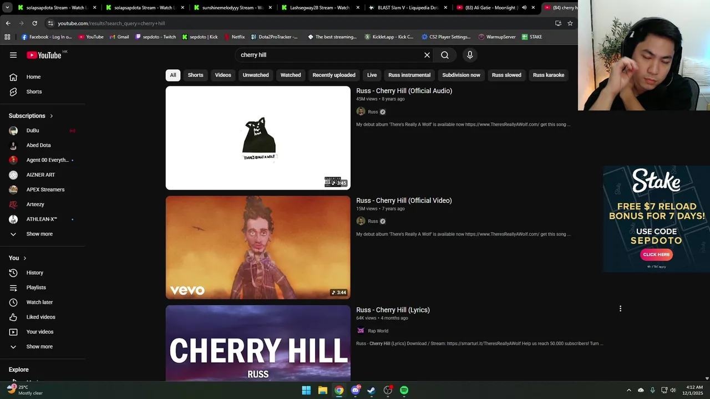Open Spotify from the taskbar
The height and width of the screenshot is (399, 710).
404,390
